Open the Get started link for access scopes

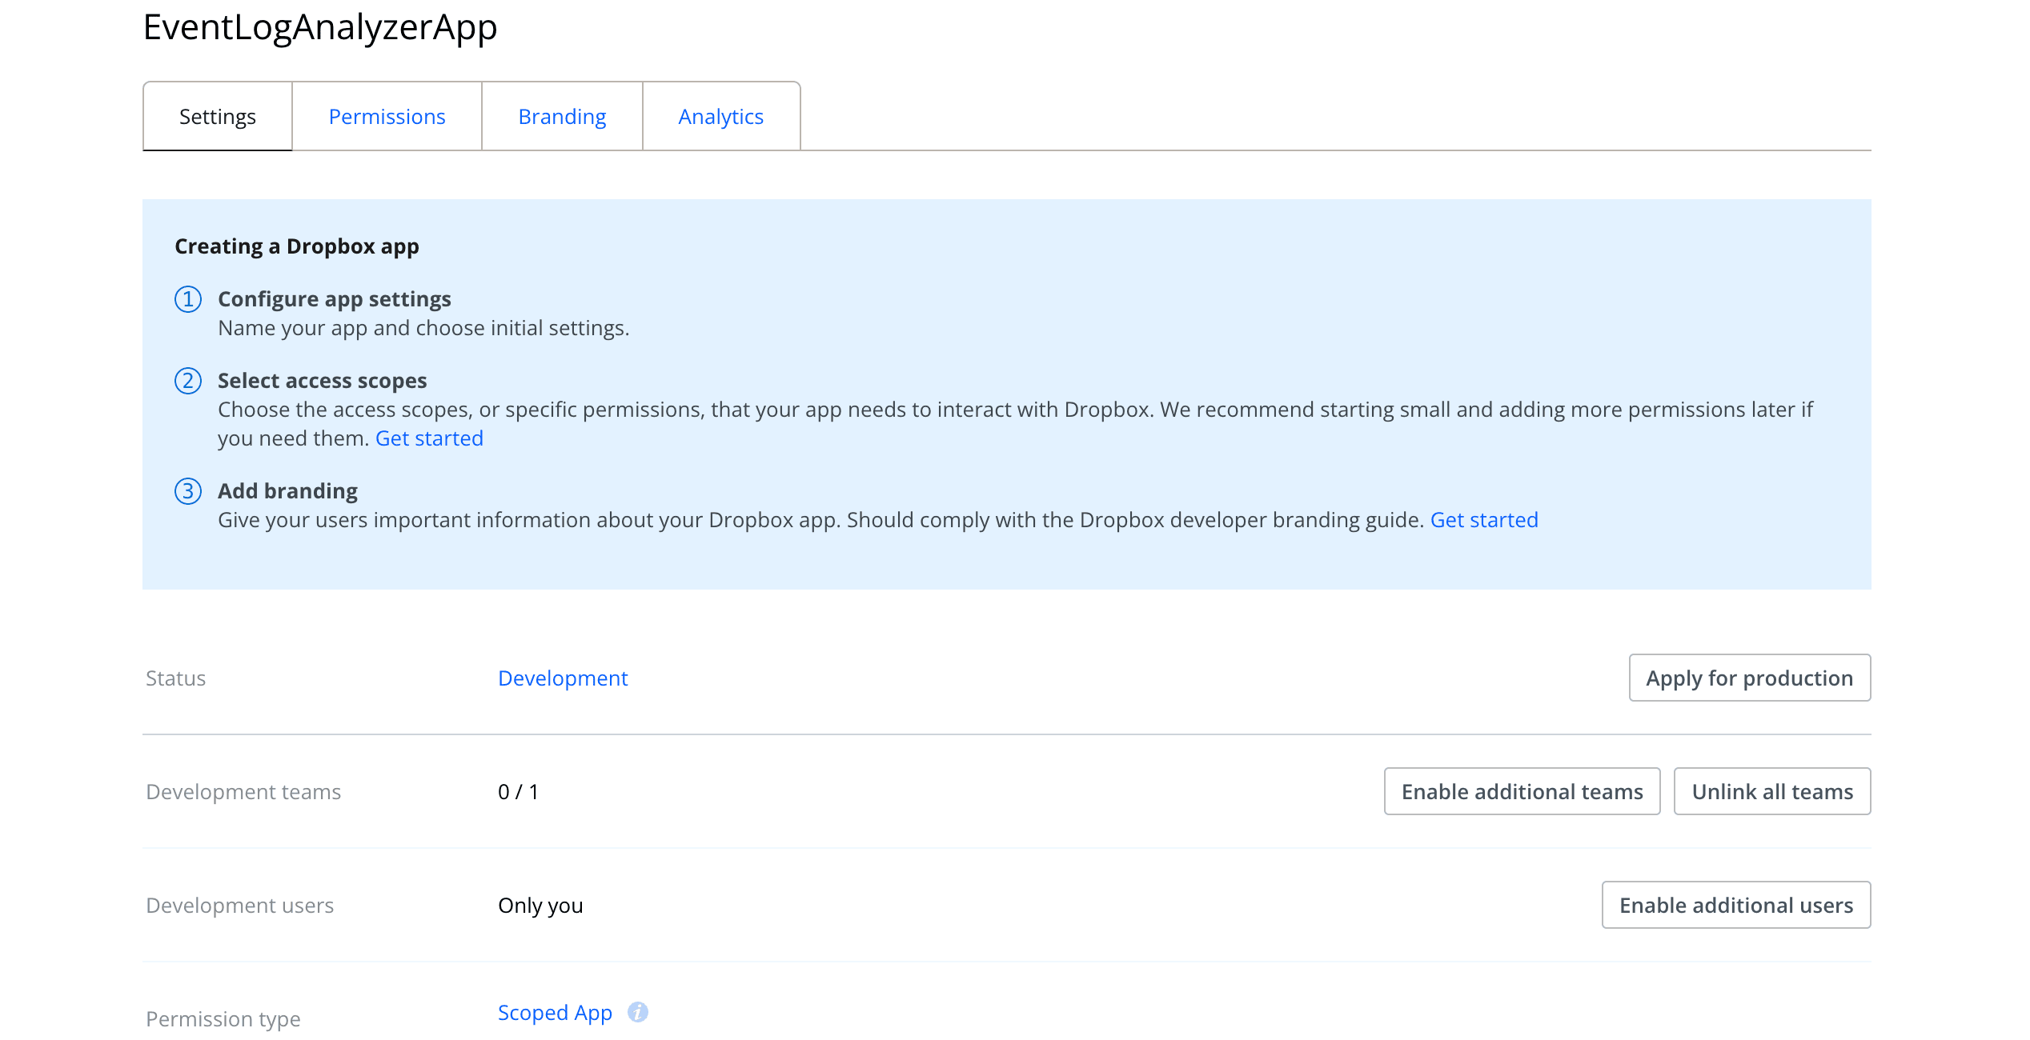(430, 438)
